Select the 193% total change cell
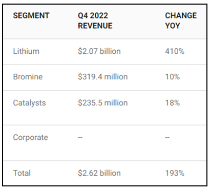 (x=175, y=173)
